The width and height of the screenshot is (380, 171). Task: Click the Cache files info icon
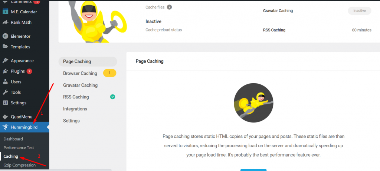tap(169, 7)
